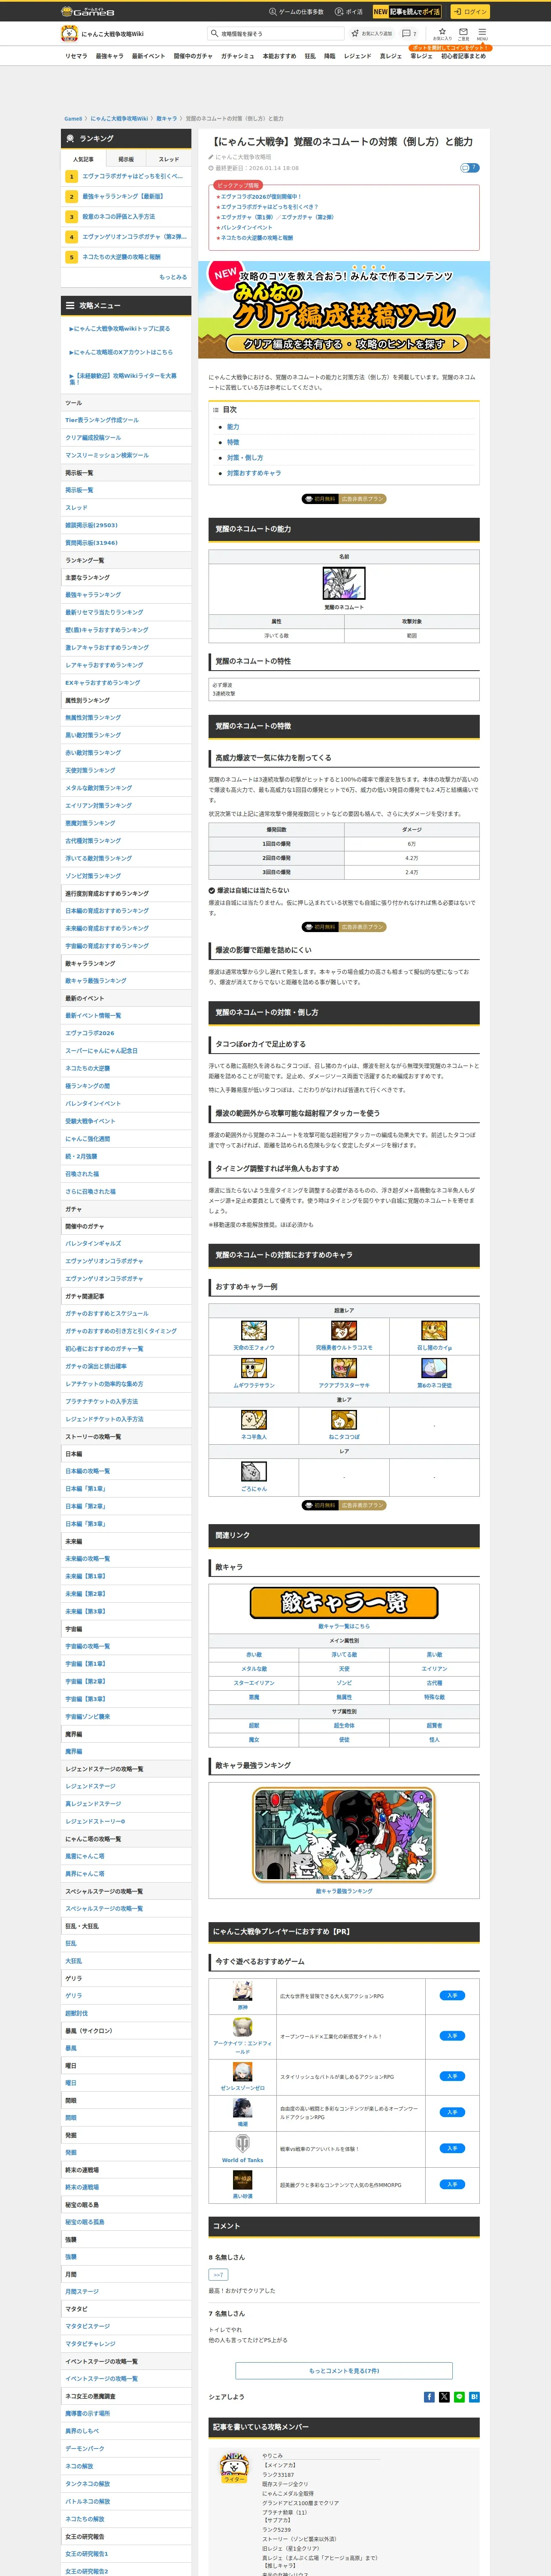Viewport: 551px width, 2576px height.
Task: Click the 鳴潮 game icon
Action: point(242,2108)
